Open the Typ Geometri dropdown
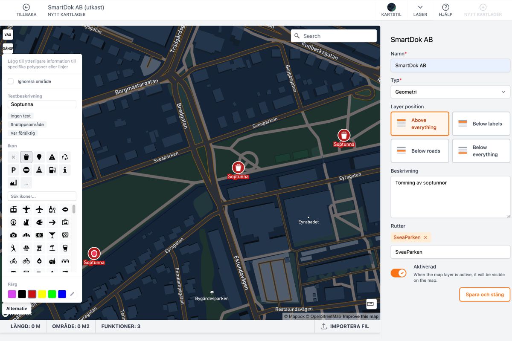This screenshot has width=512, height=341. (451, 92)
